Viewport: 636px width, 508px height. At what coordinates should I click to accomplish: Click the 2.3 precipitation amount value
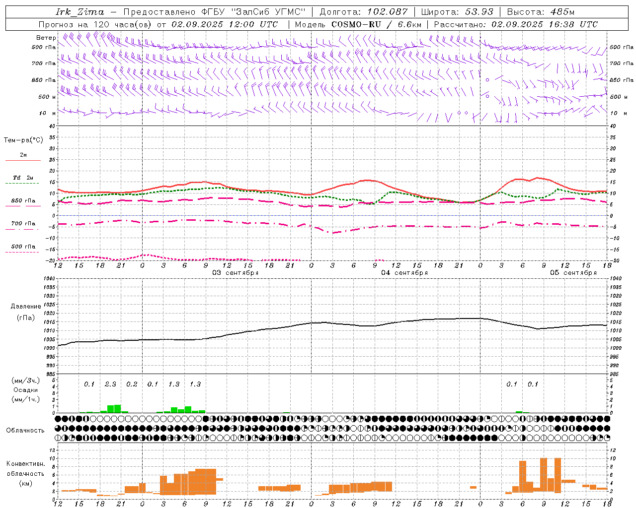pyautogui.click(x=110, y=384)
